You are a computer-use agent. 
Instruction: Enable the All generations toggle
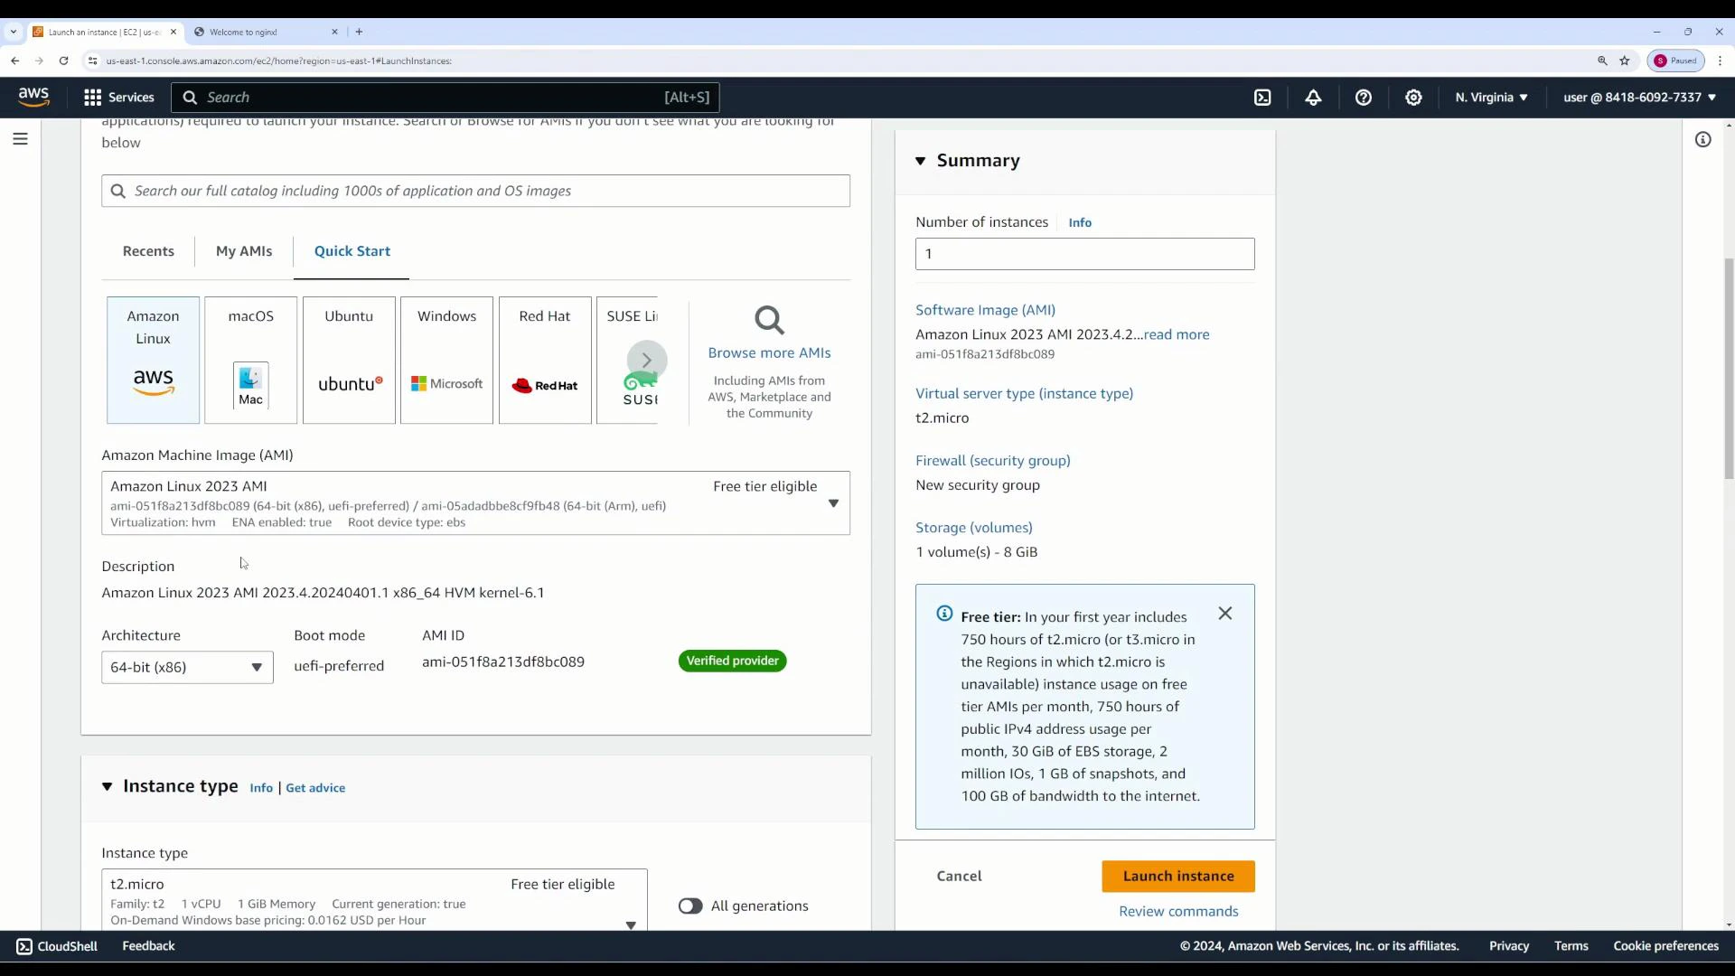coord(691,906)
